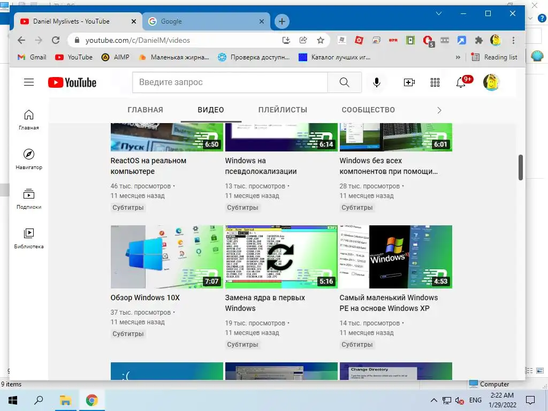Switch to the Google browser tab
Image resolution: width=548 pixels, height=411 pixels.
206,21
